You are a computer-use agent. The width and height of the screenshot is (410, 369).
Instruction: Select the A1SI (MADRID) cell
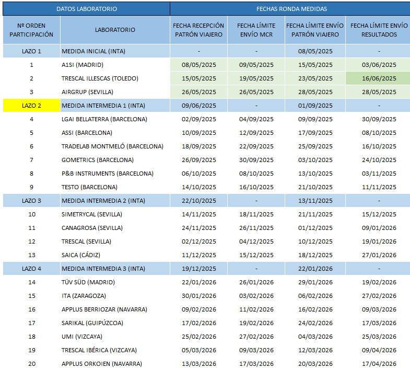pos(115,65)
